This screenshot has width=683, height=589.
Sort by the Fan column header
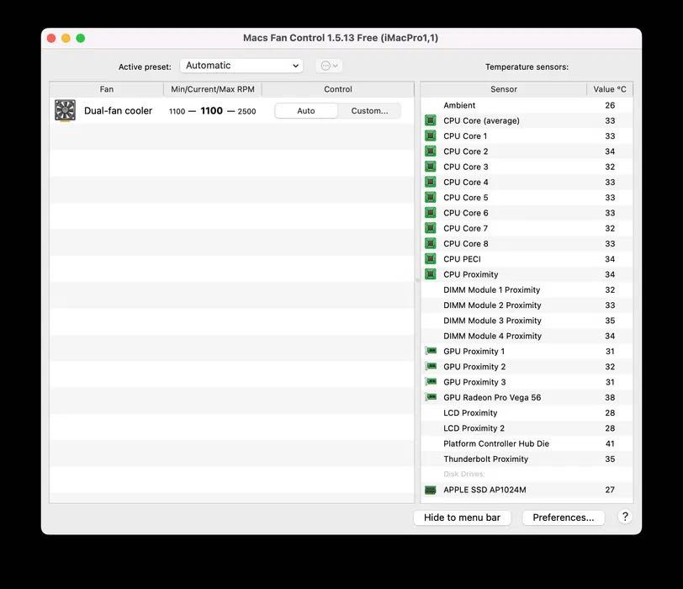tap(107, 89)
